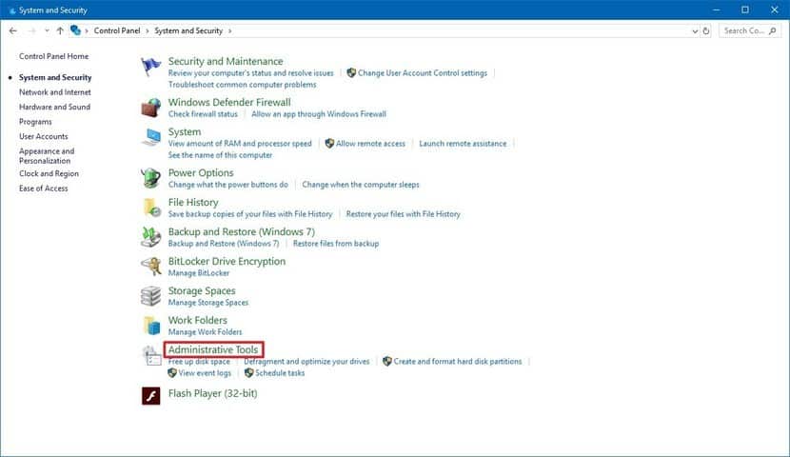Click the Storage Spaces drives icon
Image resolution: width=790 pixels, height=457 pixels.
151,296
